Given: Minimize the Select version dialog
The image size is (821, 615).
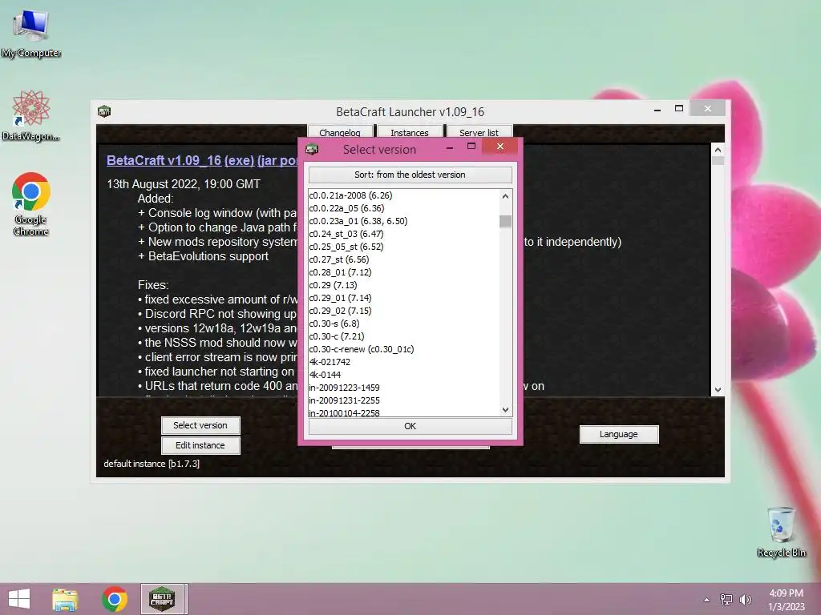Looking at the screenshot, I should (x=449, y=148).
